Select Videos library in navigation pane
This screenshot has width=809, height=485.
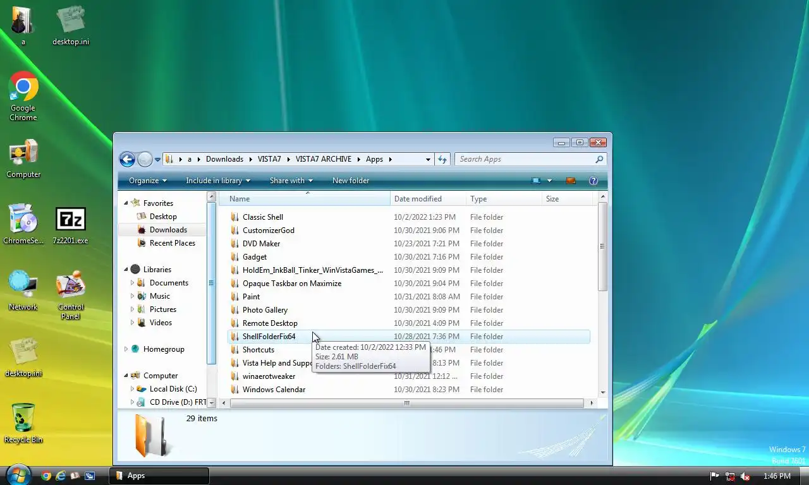tap(161, 323)
